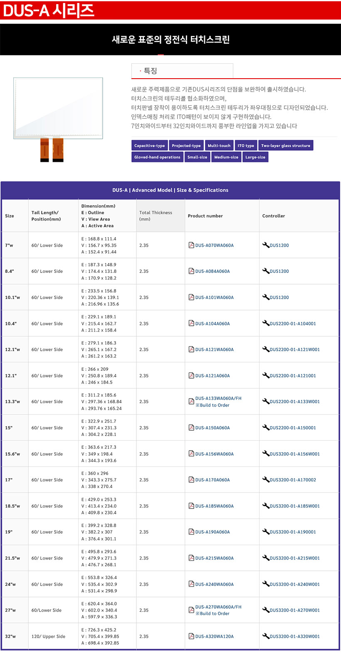Open PDF icon for DUS-A270WA060A/FH
This screenshot has width=341, height=667.
click(x=191, y=610)
